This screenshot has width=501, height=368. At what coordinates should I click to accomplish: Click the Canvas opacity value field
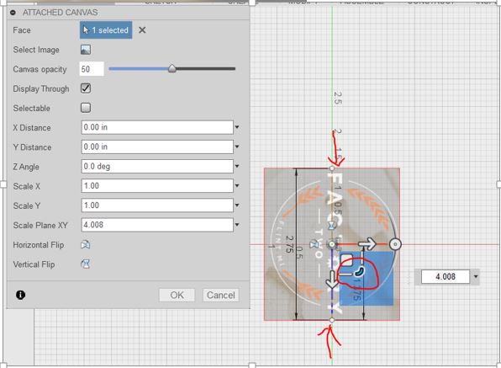click(x=92, y=69)
